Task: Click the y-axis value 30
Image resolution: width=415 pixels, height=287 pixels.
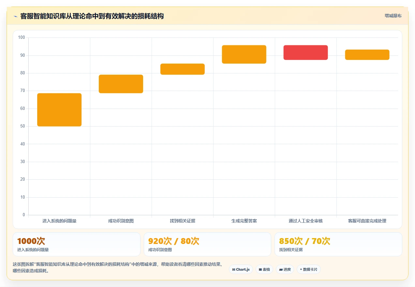Action: (22, 162)
